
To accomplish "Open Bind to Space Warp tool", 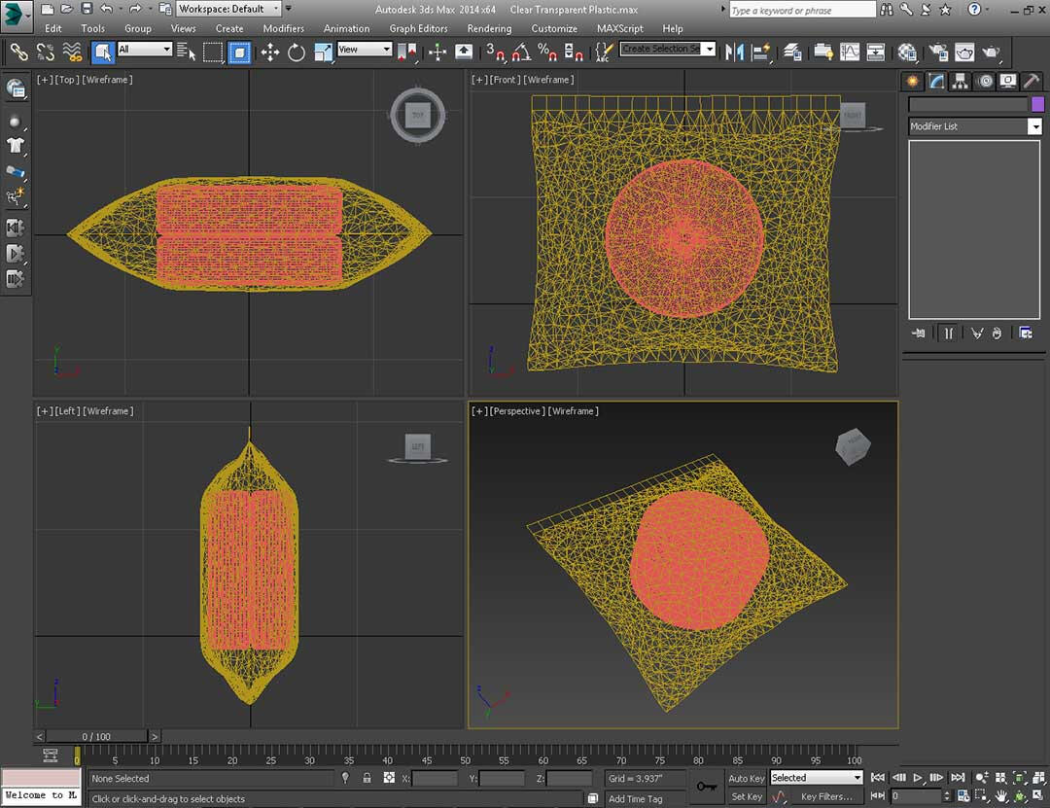I will [72, 52].
